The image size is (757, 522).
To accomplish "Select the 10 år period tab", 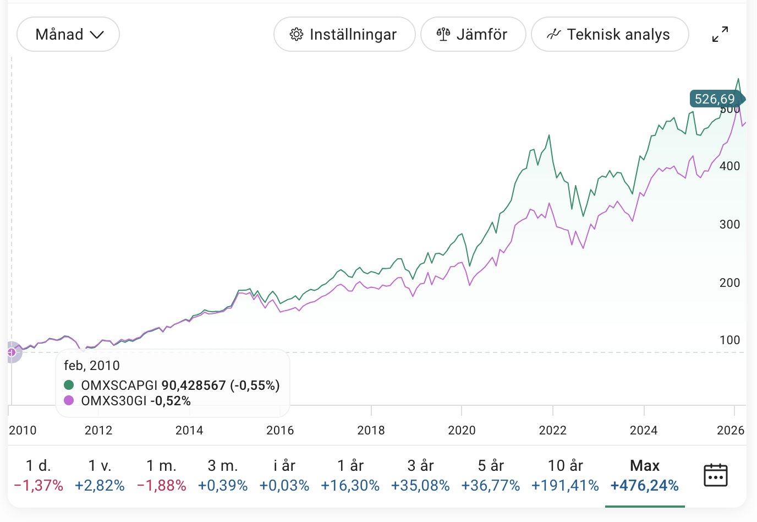I will (x=565, y=475).
